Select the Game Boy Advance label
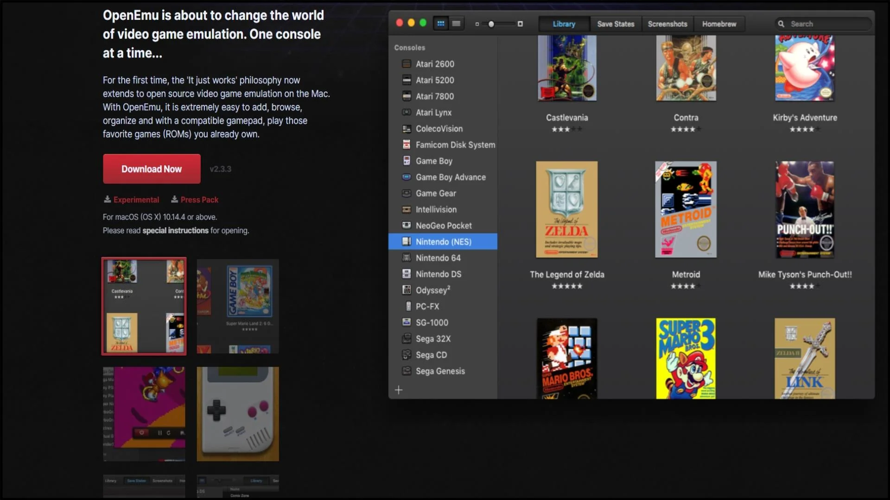The height and width of the screenshot is (500, 890). 451,177
